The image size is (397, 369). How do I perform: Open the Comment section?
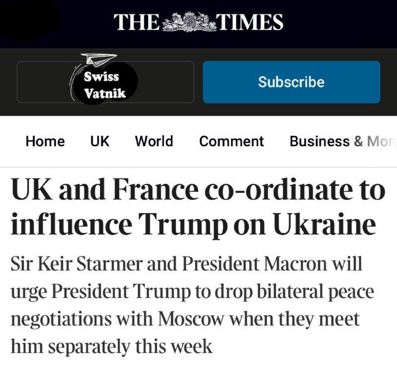pos(231,141)
